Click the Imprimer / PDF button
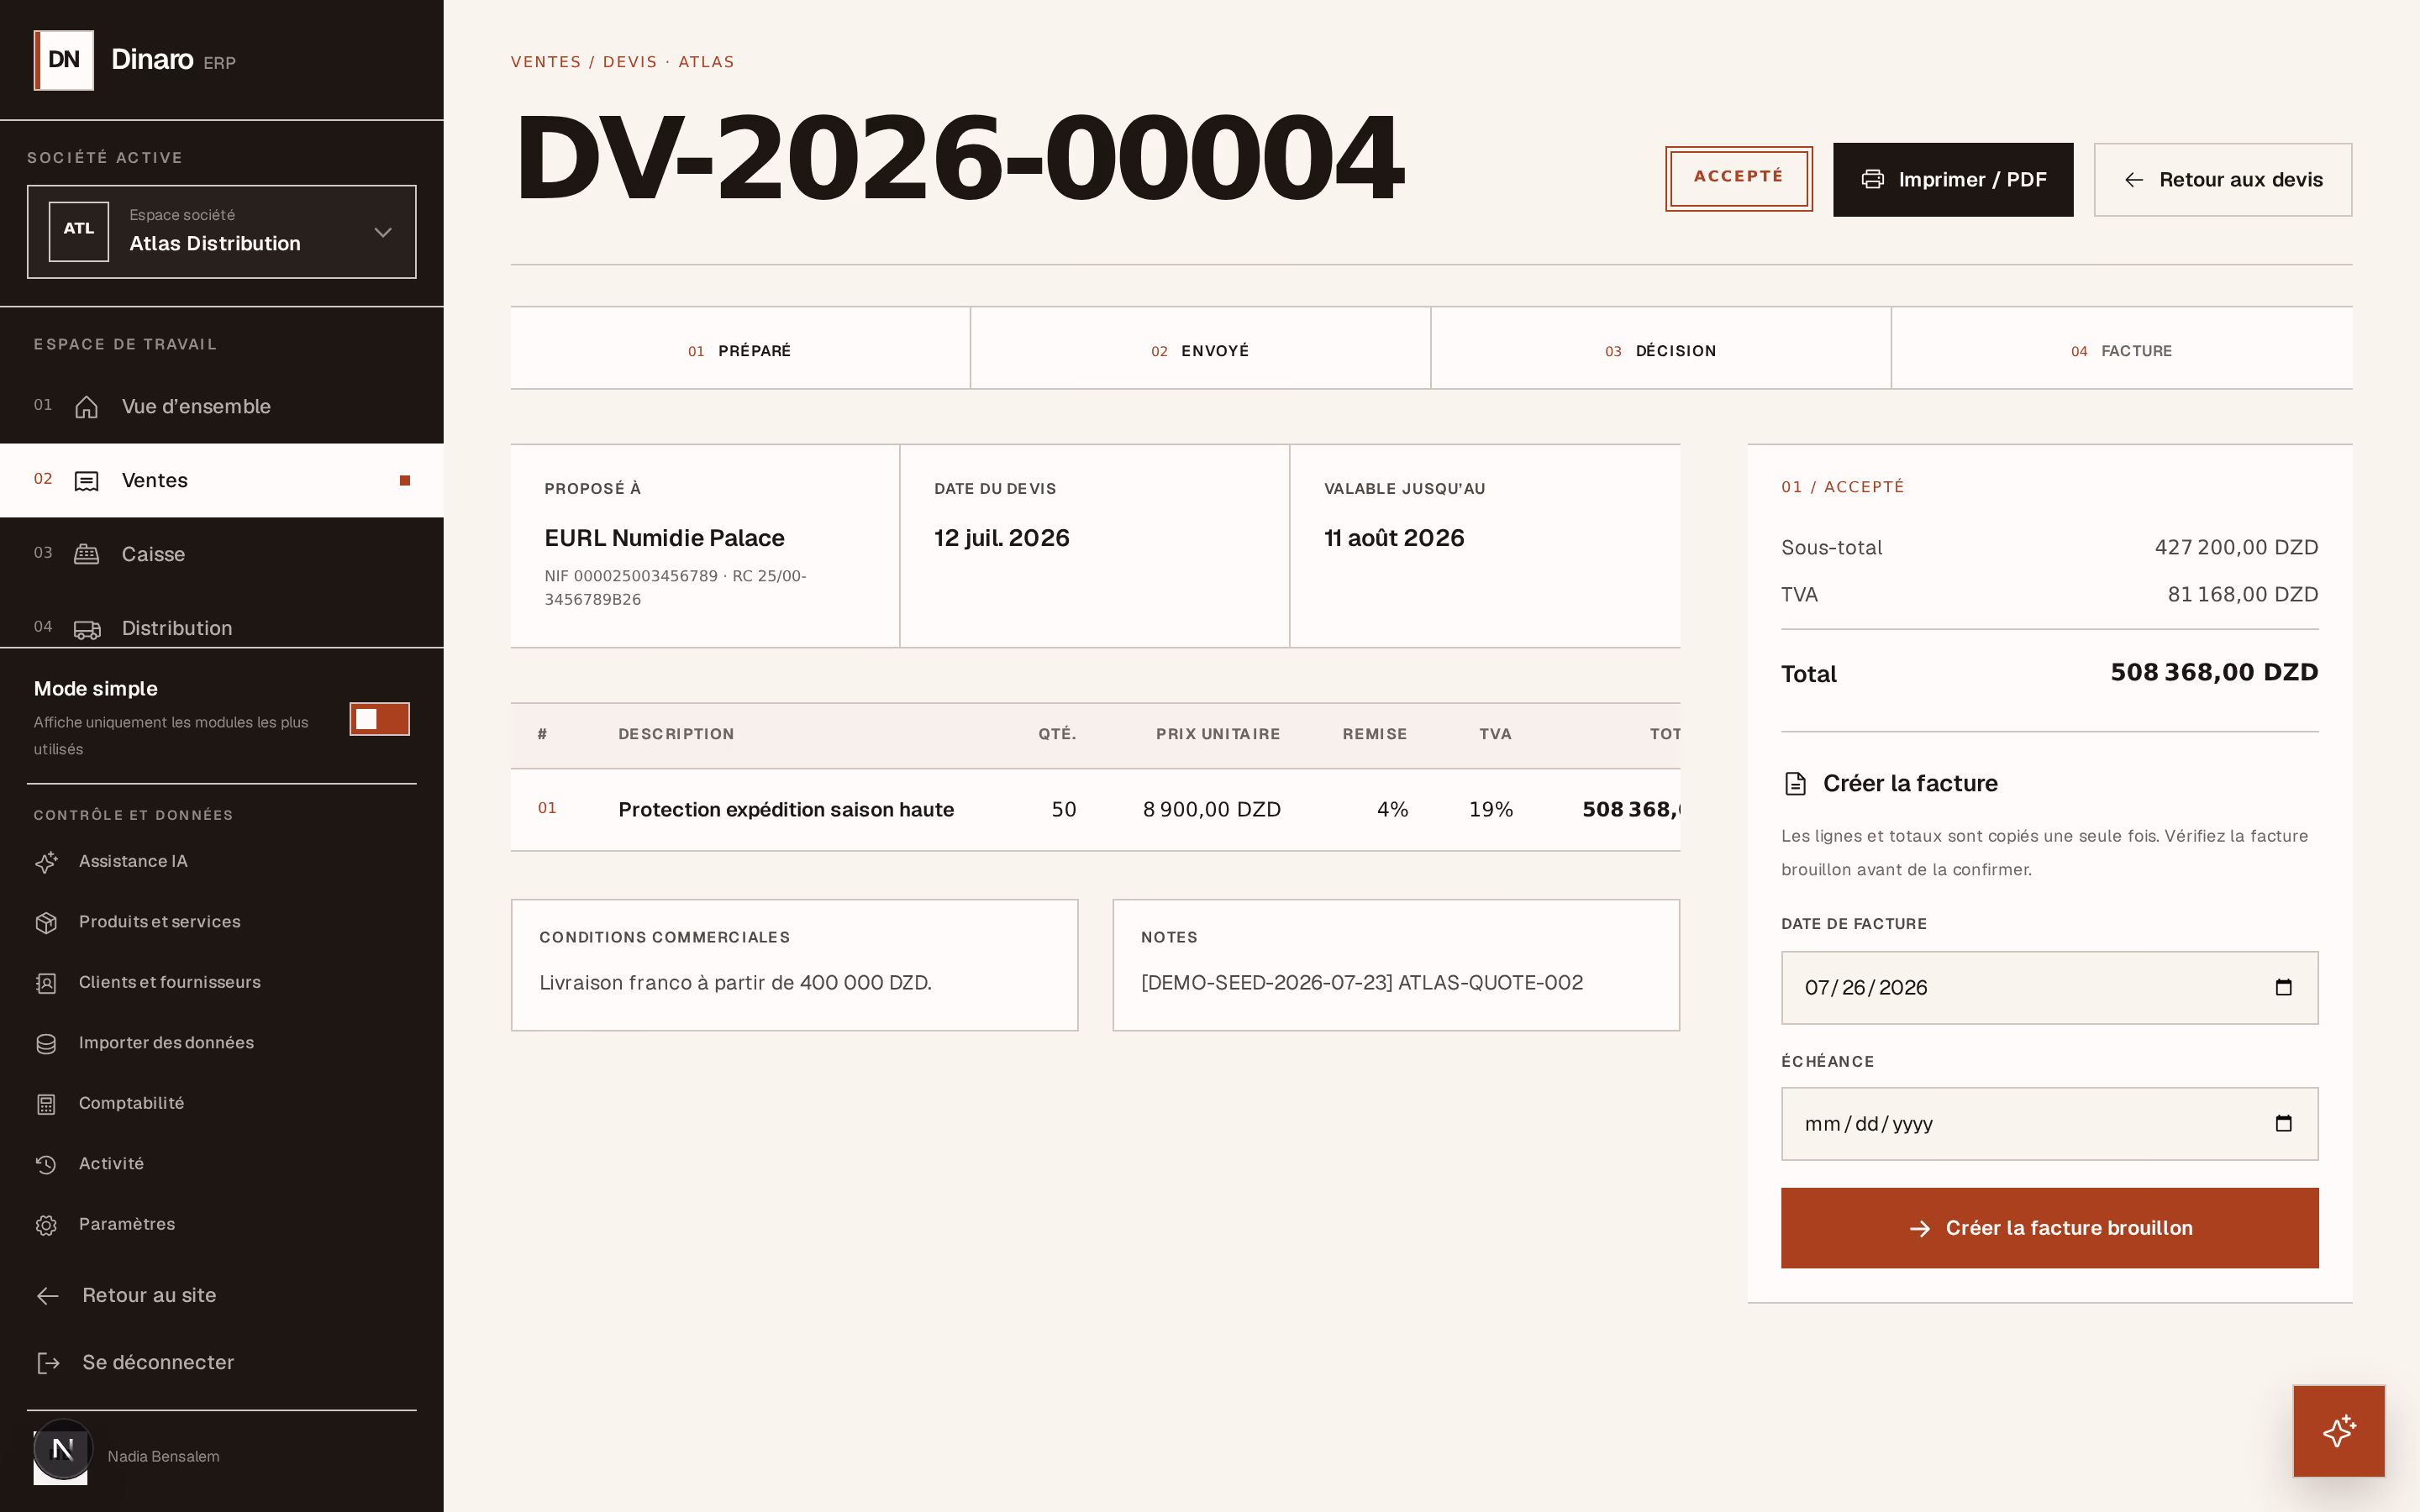 coord(1953,180)
